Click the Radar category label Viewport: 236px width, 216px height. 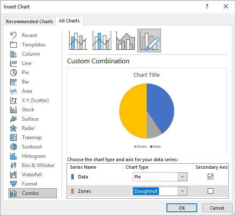(x=28, y=128)
